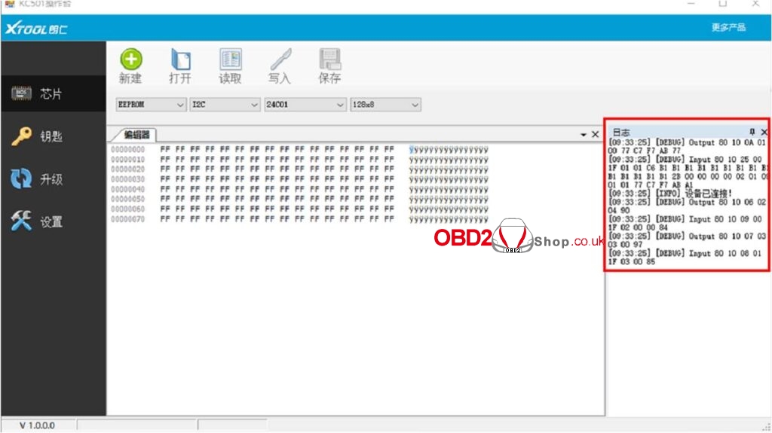Screen dimensions: 772x433
Task: Open the 128x8 size dropdown
Action: coord(415,105)
